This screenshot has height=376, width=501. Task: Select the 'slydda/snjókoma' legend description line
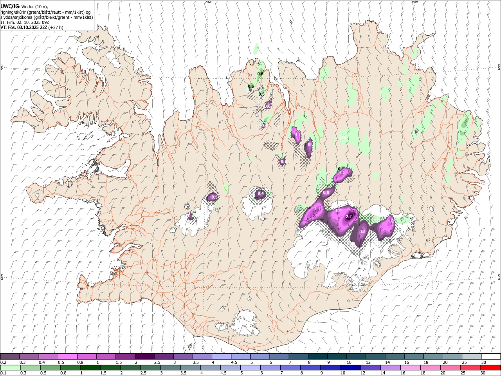[47, 17]
